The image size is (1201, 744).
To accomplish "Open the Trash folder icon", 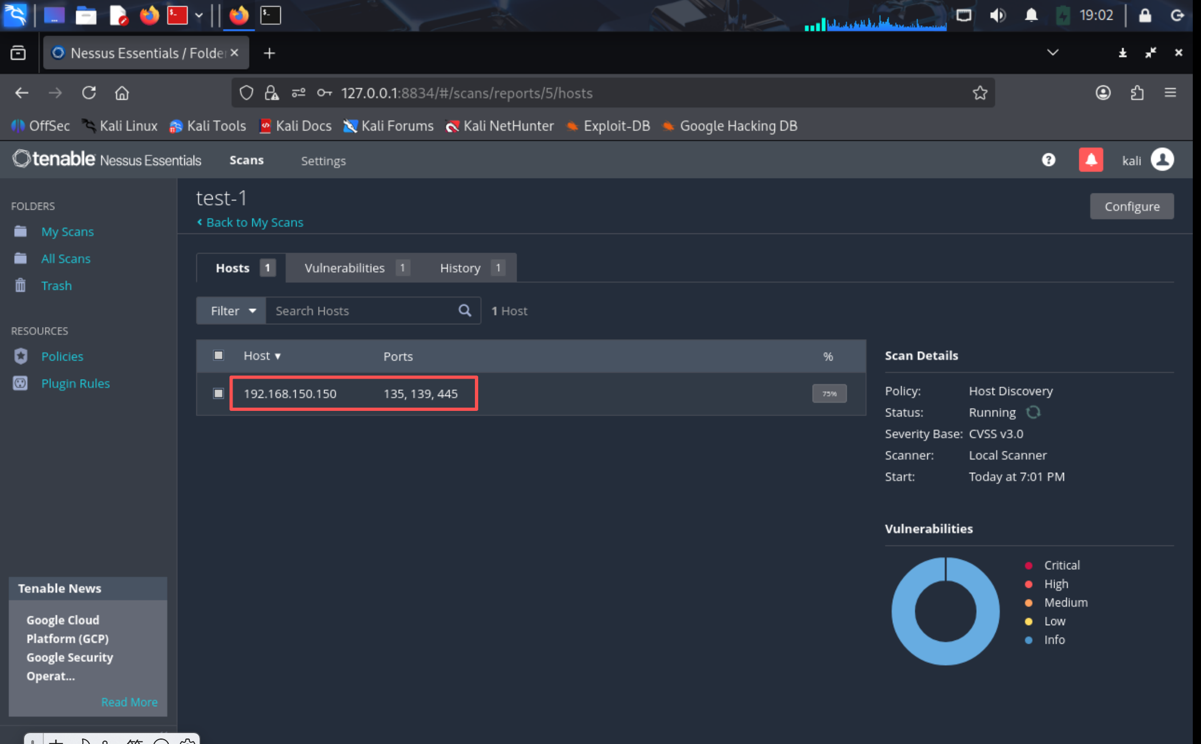I will 20,285.
